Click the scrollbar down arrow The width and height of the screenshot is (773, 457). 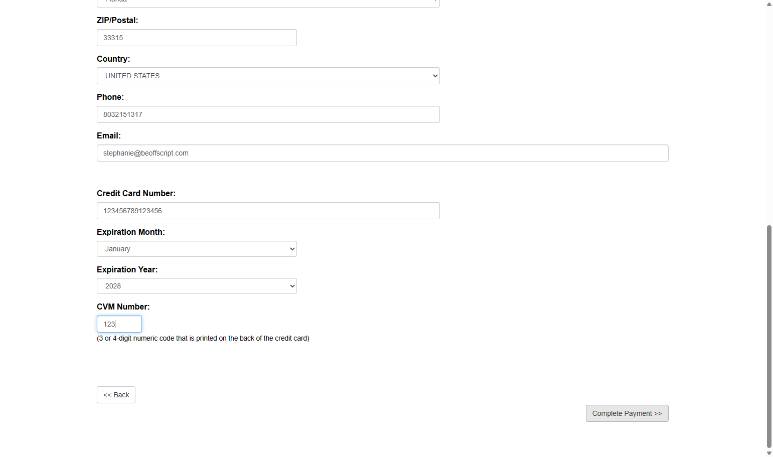pos(769,453)
